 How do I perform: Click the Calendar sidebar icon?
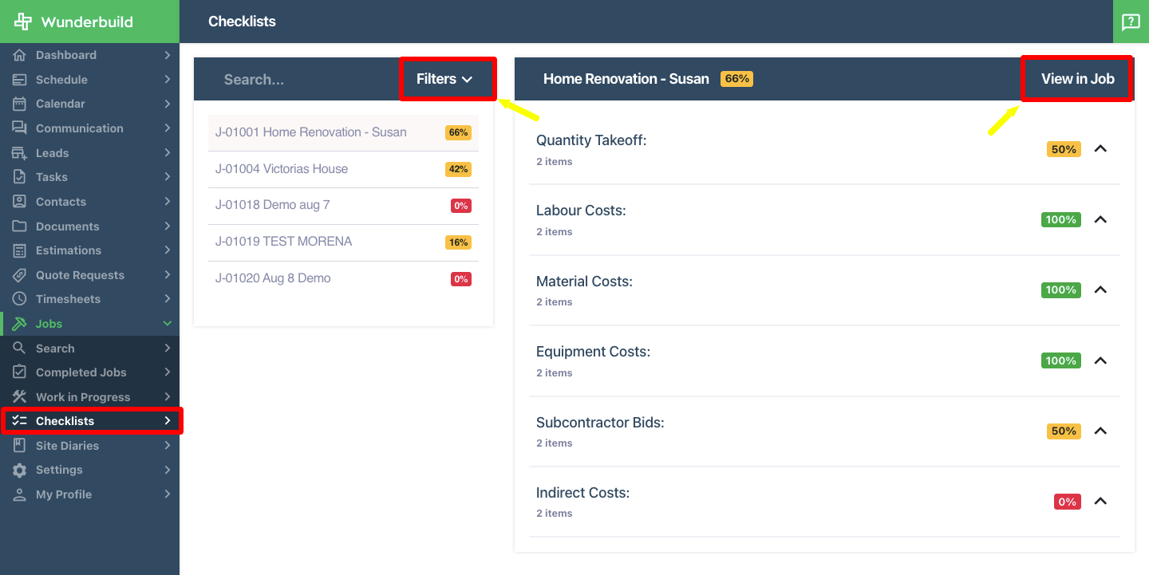[20, 104]
